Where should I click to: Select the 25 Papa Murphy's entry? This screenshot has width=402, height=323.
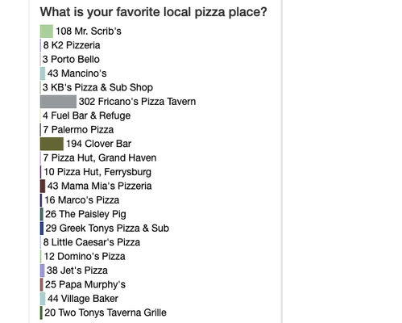click(85, 284)
